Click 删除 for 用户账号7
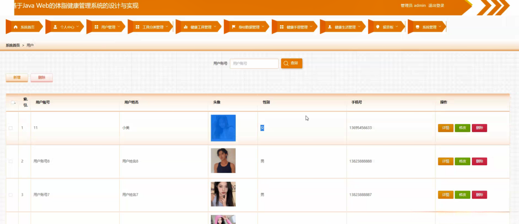The width and height of the screenshot is (519, 224). tap(479, 195)
